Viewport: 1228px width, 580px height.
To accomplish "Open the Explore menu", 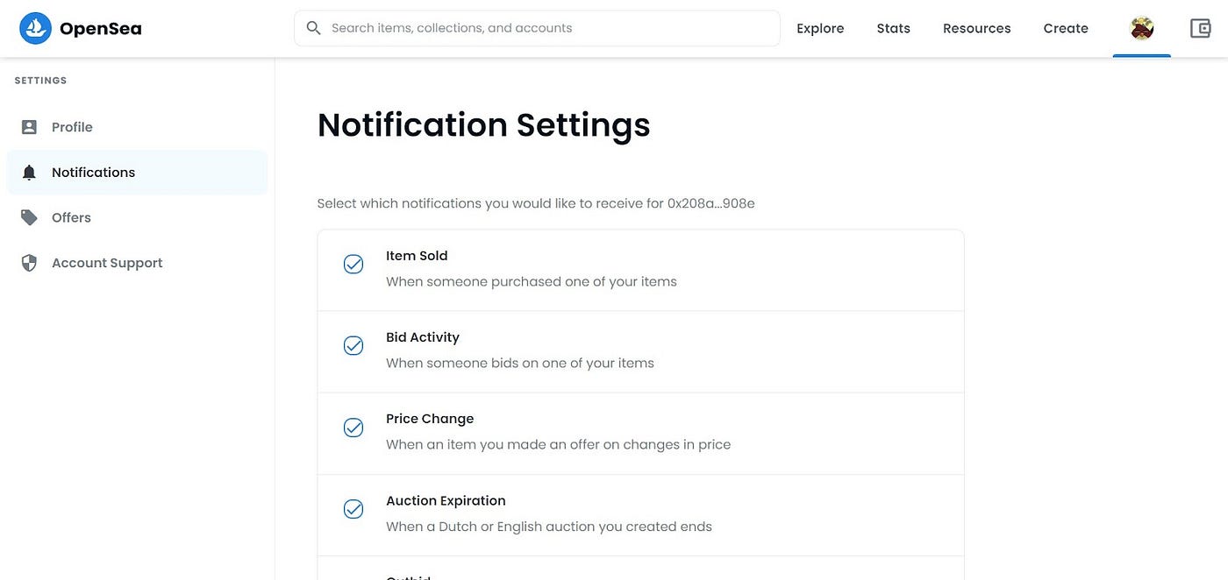I will click(820, 28).
